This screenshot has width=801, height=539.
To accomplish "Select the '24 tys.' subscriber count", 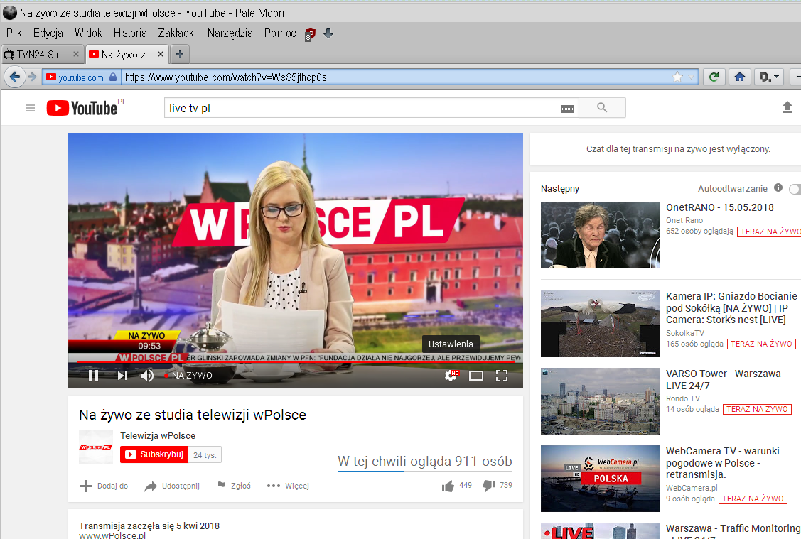I will coord(205,454).
